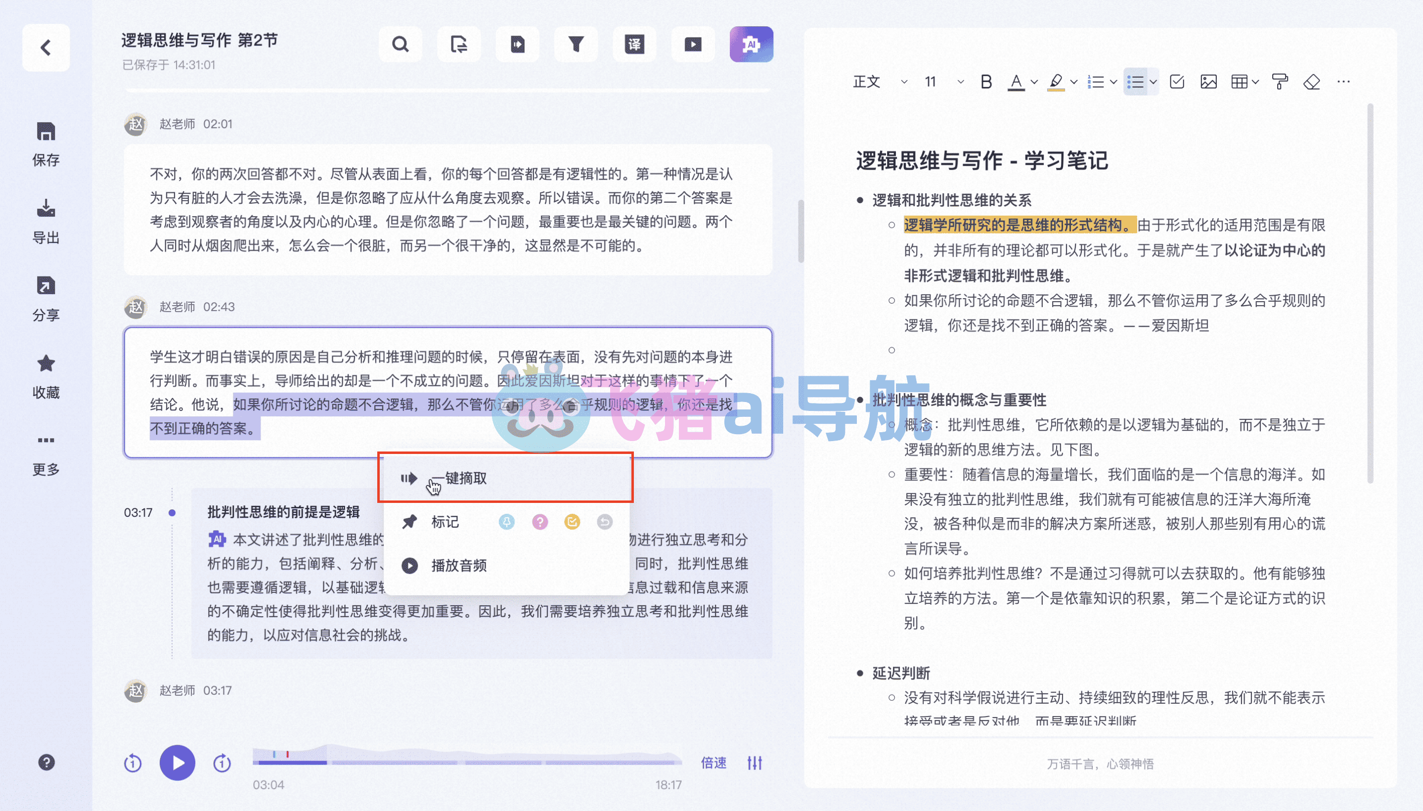Toggle the bulleted list button

1135,82
